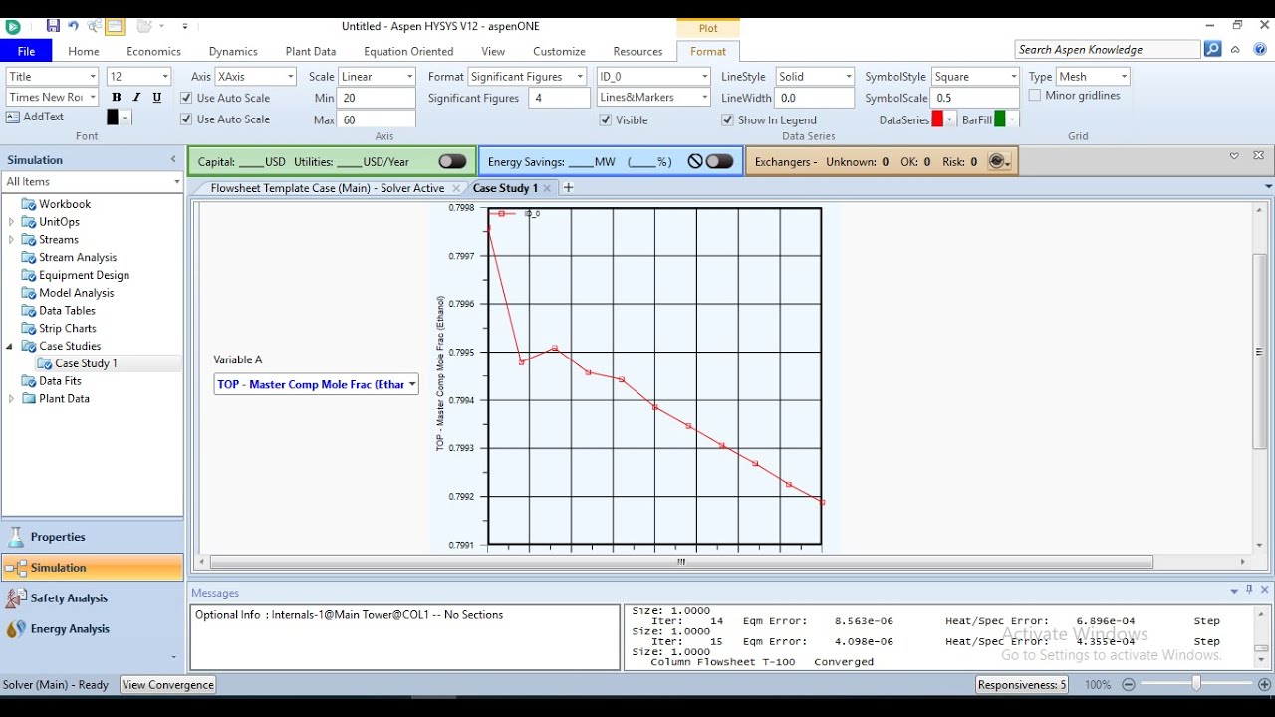Click the Energy Savings disabled circle icon
The height and width of the screenshot is (717, 1275).
point(695,161)
